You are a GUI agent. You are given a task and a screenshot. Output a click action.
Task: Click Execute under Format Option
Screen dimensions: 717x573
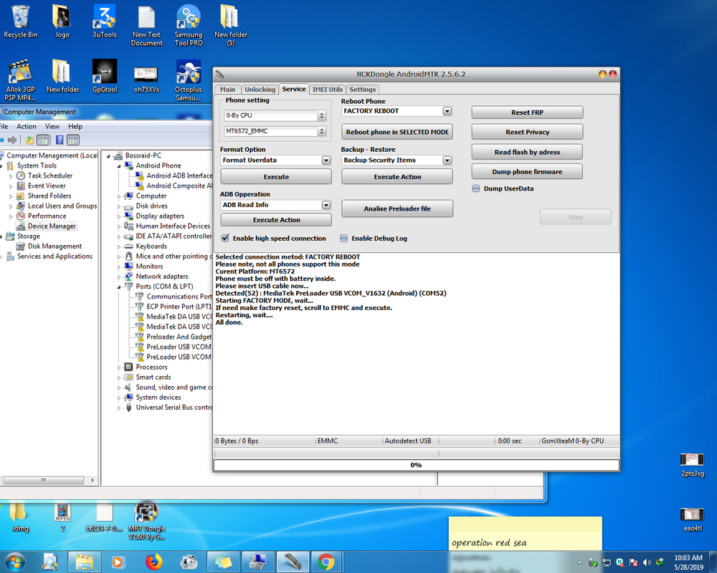pos(276,177)
